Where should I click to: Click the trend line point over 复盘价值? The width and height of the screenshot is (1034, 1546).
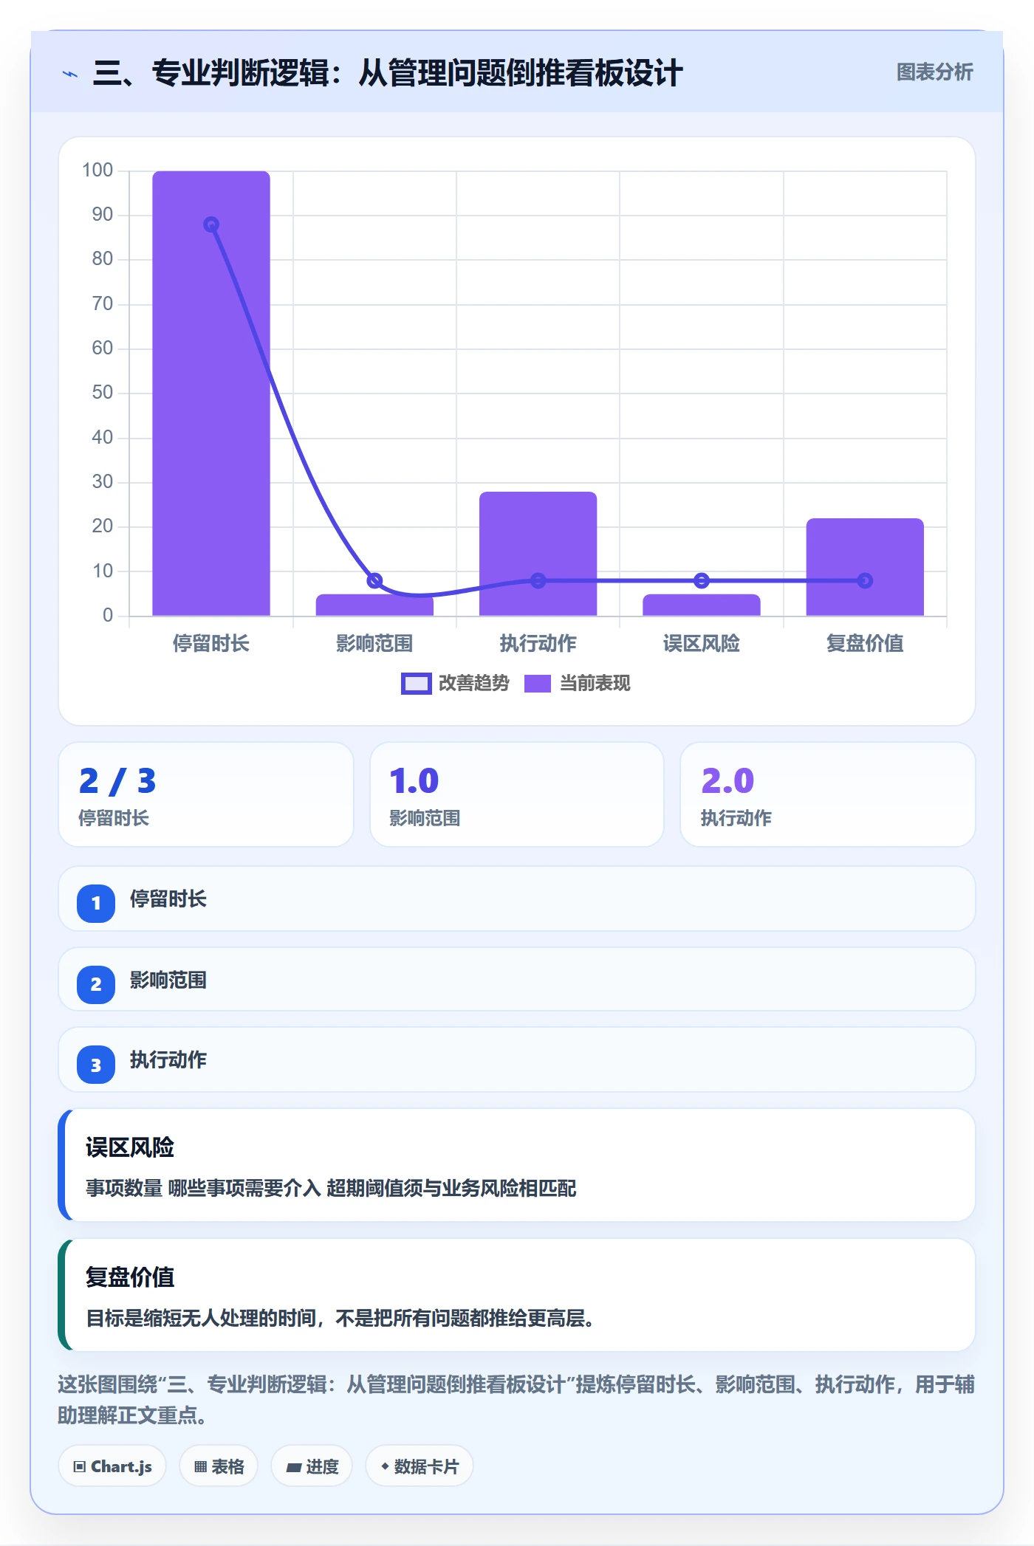point(865,580)
